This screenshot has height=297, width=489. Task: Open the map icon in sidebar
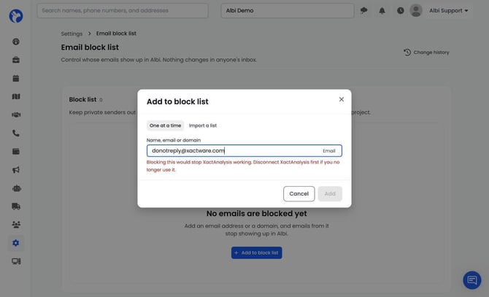pos(16,96)
